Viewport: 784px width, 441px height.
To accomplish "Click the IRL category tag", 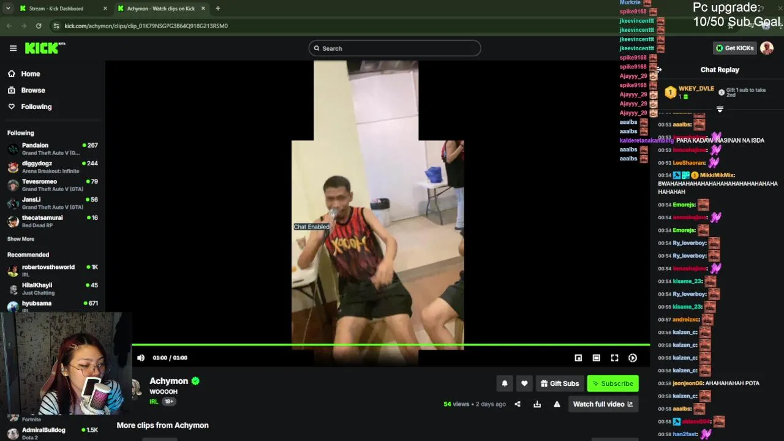I will [154, 402].
